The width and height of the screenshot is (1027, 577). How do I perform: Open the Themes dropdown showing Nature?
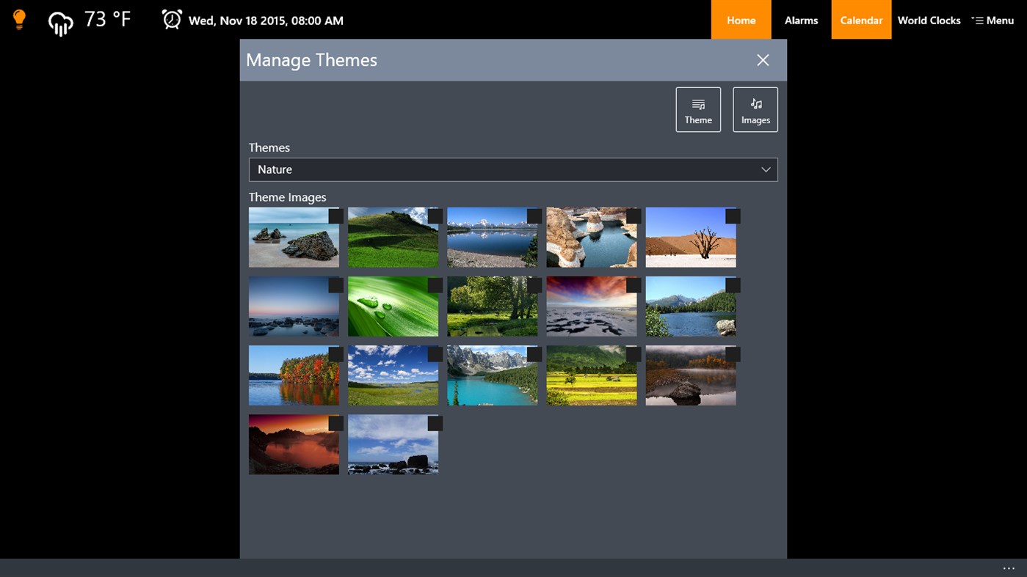512,169
